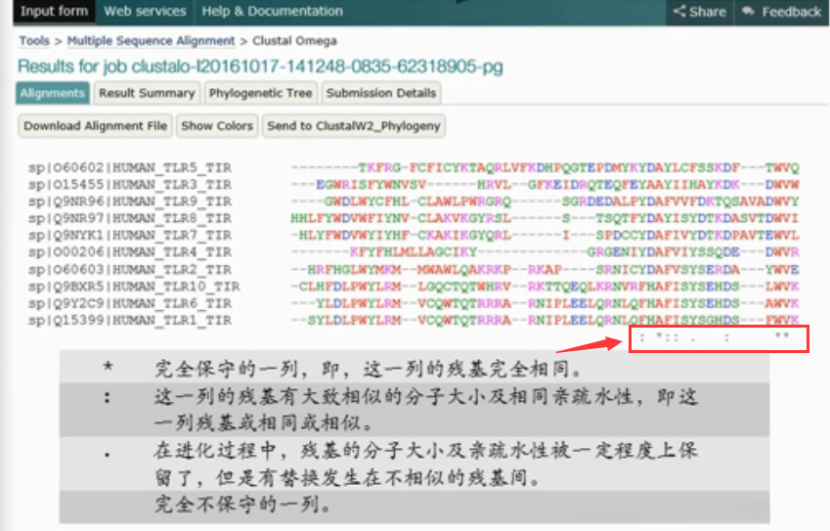Open the Input form menu item

tap(54, 11)
